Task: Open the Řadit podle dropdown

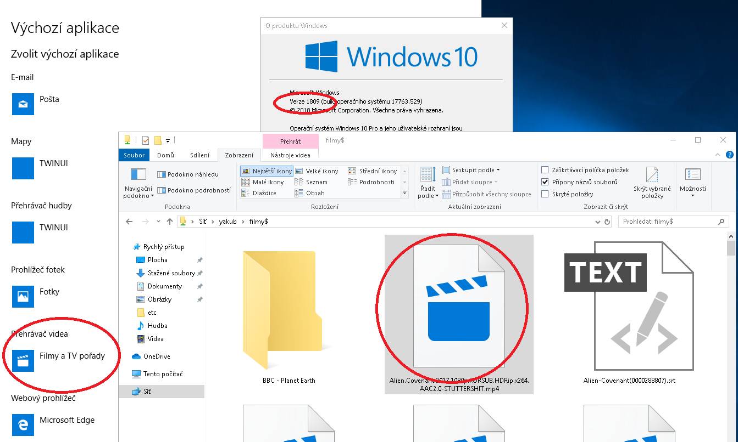Action: (429, 183)
